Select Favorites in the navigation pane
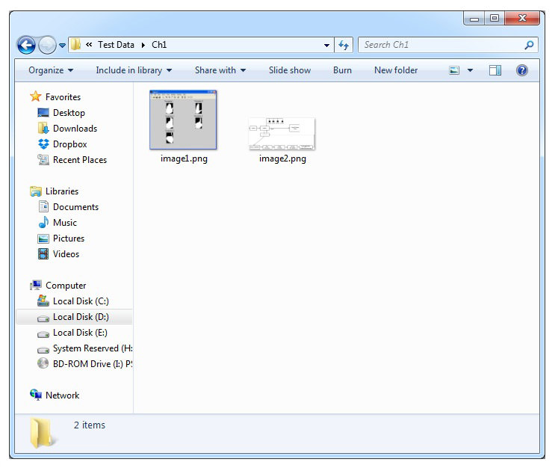This screenshot has width=558, height=471. pos(63,97)
